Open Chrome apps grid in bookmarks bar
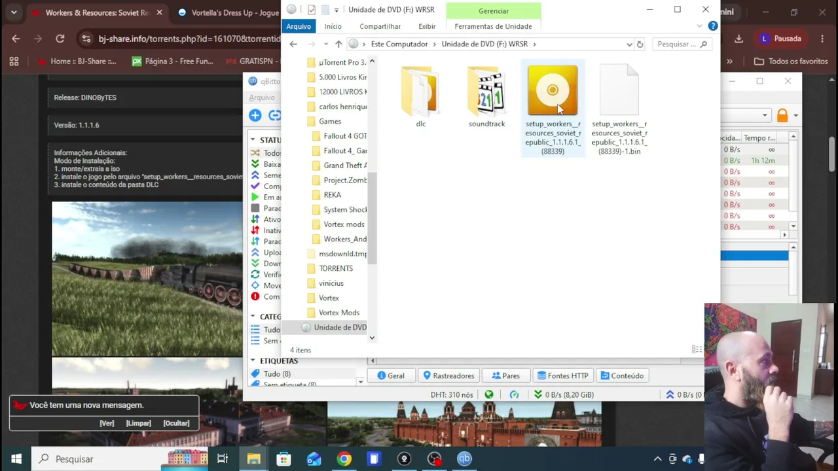838x471 pixels. (x=14, y=61)
